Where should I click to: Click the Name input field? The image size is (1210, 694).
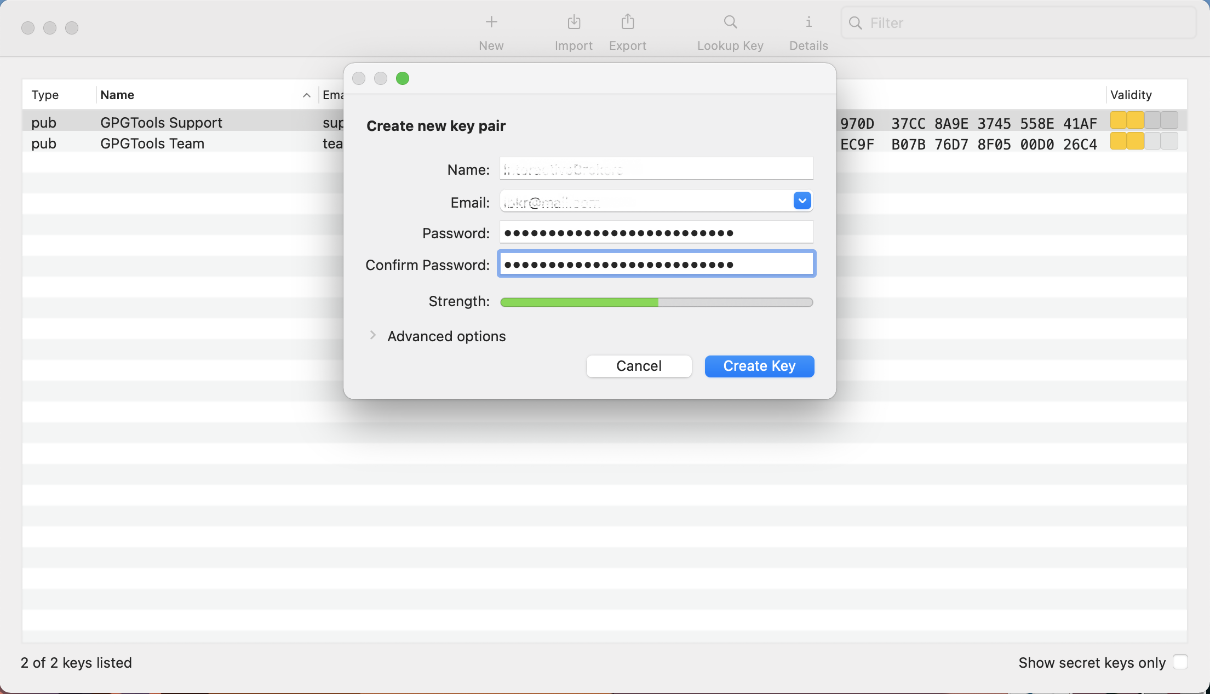click(x=656, y=169)
